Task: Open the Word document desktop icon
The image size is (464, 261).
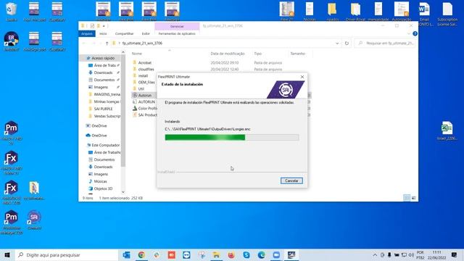Action: tap(424, 14)
